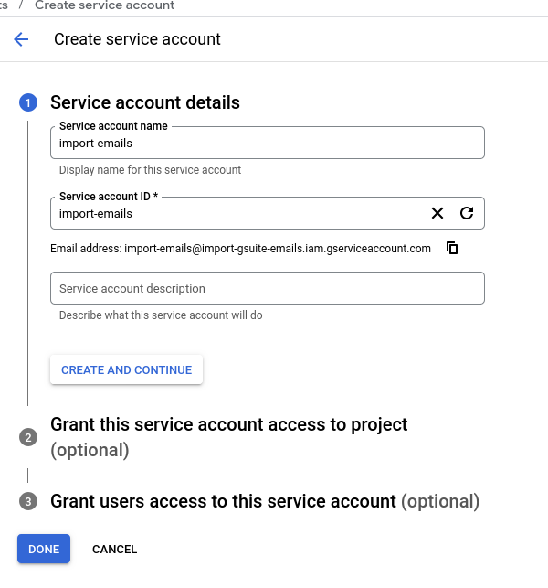Copy the service account email address
The image size is (548, 588).
pyautogui.click(x=452, y=248)
